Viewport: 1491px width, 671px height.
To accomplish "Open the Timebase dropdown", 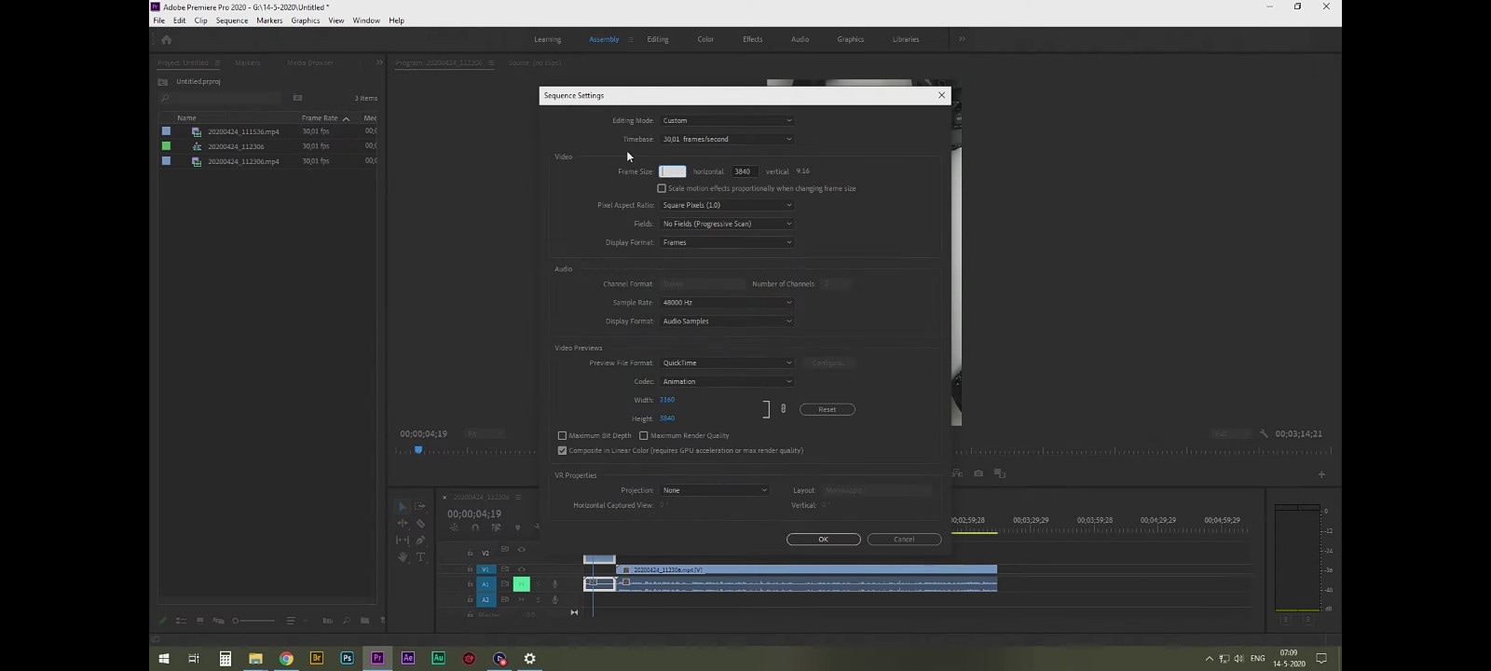I will pyautogui.click(x=727, y=139).
